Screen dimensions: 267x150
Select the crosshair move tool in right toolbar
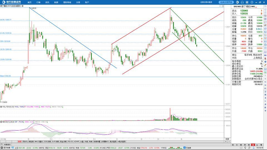[x=265, y=62]
